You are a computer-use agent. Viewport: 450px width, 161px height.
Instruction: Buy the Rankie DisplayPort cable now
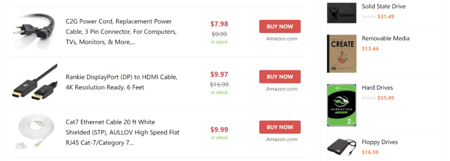tap(280, 77)
